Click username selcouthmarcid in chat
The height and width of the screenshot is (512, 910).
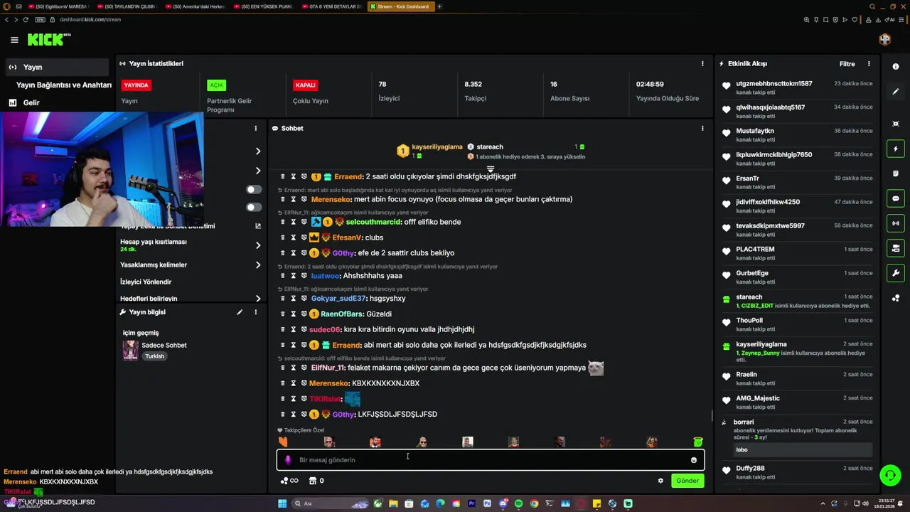(373, 222)
